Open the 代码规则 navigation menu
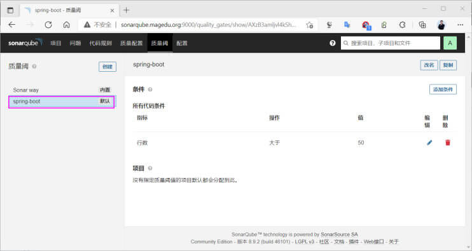The width and height of the screenshot is (472, 251). [x=101, y=43]
